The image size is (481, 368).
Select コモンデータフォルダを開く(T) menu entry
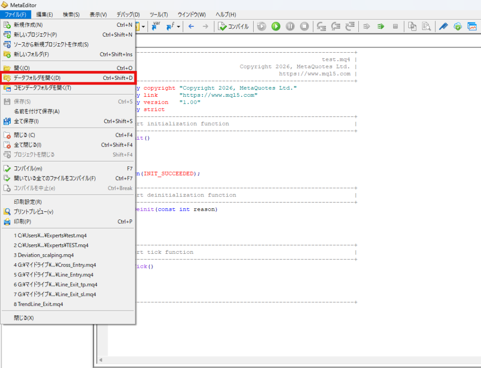point(68,88)
